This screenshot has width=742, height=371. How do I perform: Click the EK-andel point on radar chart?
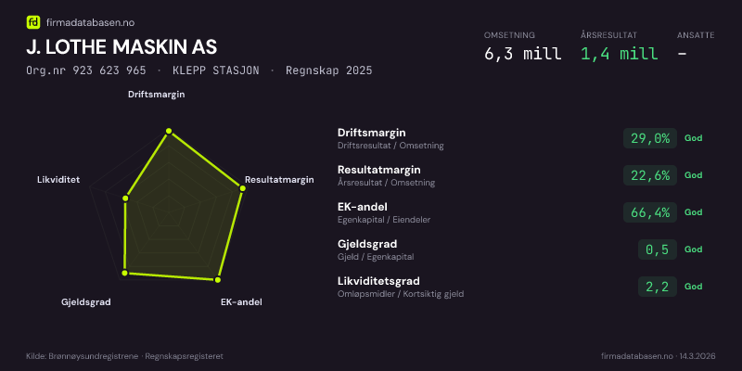click(218, 279)
